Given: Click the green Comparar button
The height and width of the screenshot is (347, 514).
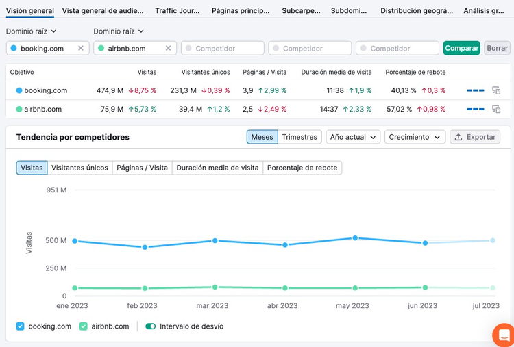Looking at the screenshot, I should (x=461, y=48).
